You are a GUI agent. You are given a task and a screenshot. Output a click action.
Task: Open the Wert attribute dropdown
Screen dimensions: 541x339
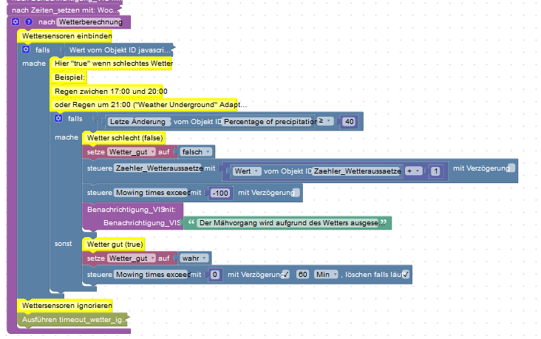coord(247,171)
